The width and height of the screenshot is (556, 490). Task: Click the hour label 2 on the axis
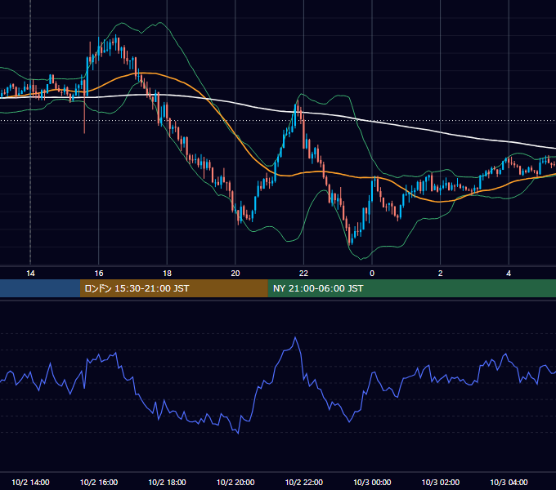[x=441, y=274]
